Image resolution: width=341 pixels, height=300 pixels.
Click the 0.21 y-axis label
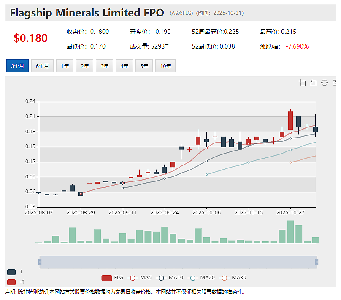(30, 116)
